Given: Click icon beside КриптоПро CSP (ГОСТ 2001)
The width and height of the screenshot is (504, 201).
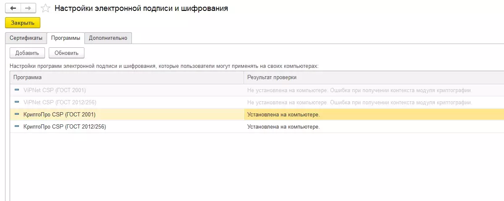Looking at the screenshot, I should 17,114.
